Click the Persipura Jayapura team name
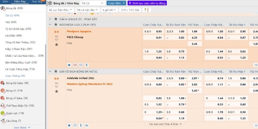Screen dimensions: 258x129 click(x=79, y=31)
